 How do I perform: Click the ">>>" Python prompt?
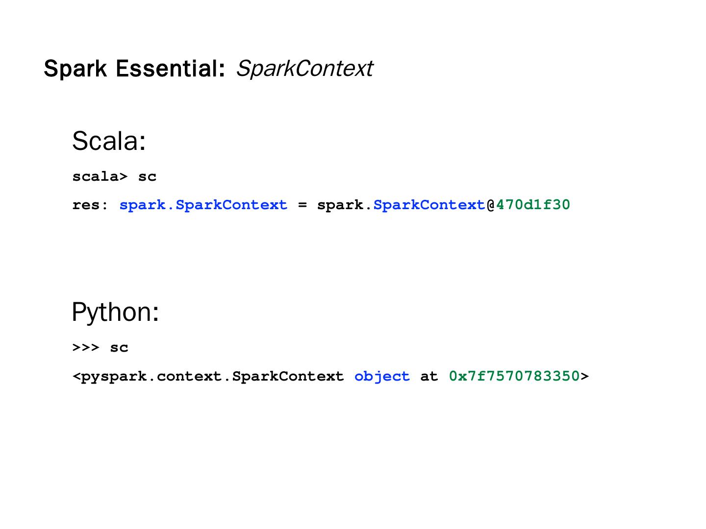[86, 348]
